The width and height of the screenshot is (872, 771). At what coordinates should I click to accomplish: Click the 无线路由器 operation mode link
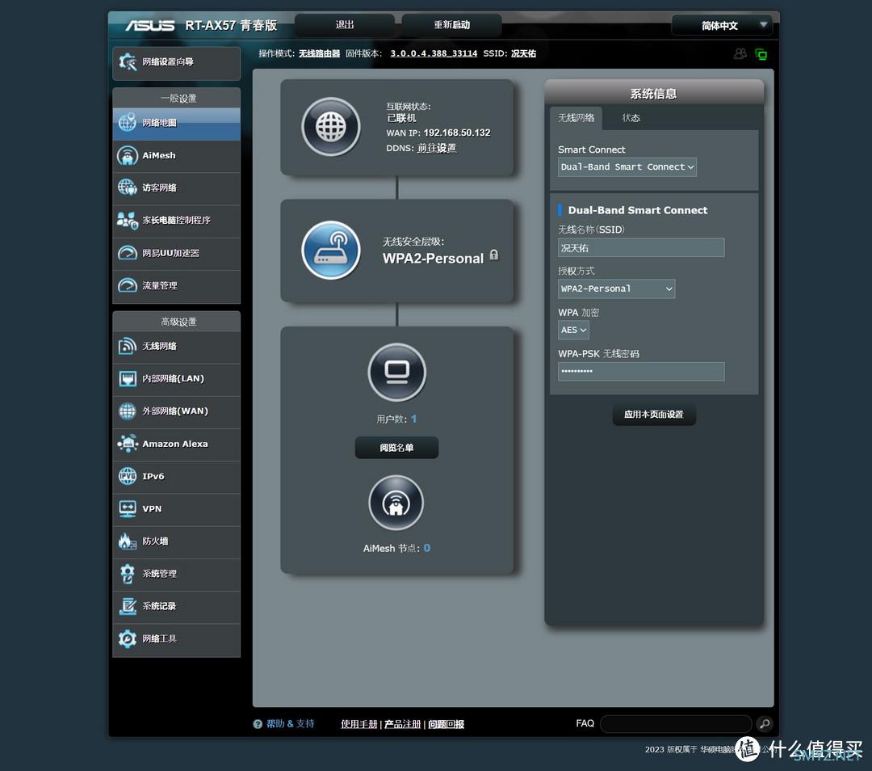point(319,53)
